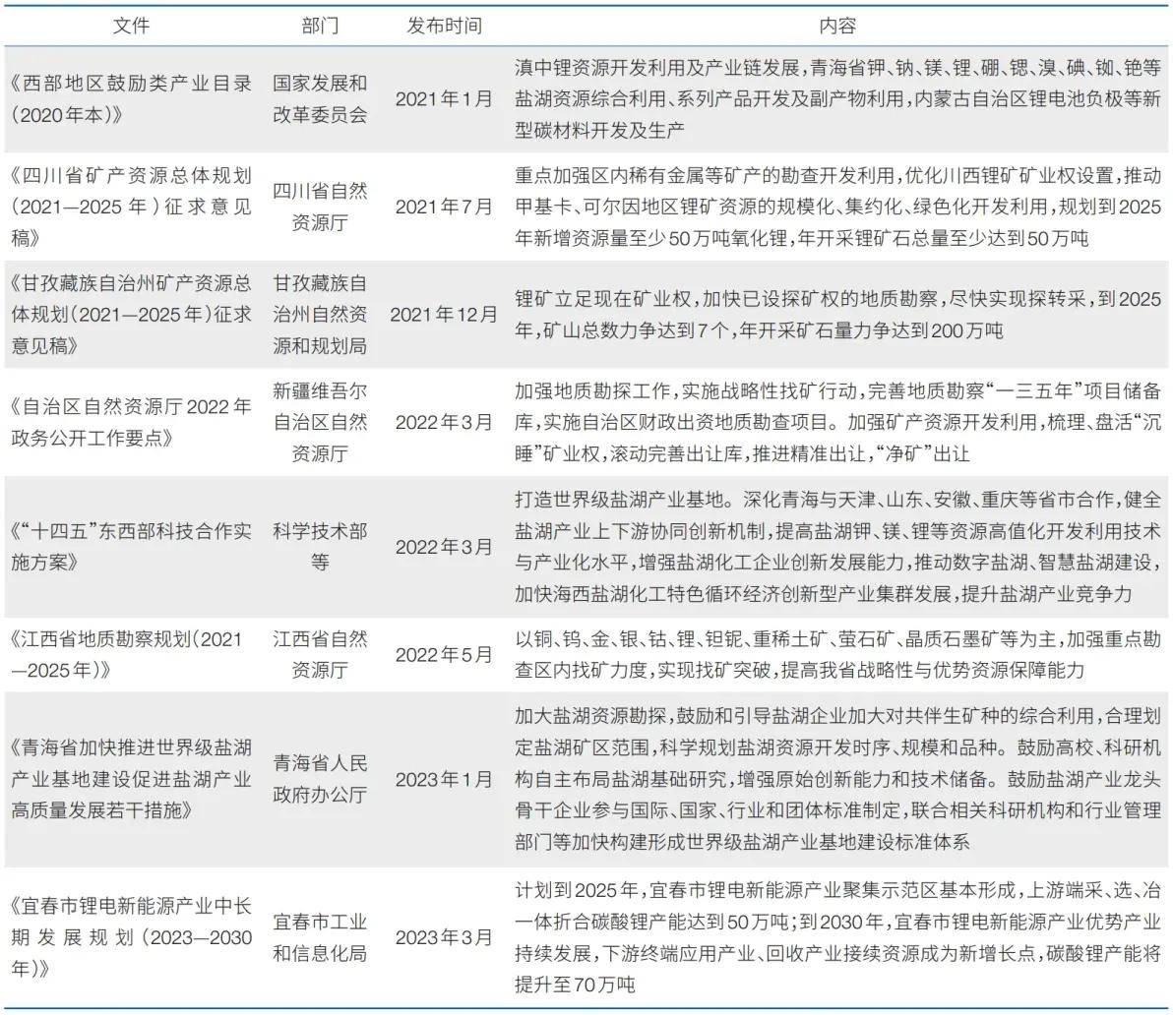
Task: Click the 青海省人民政府办公厅 department cell
Action: click(x=320, y=779)
